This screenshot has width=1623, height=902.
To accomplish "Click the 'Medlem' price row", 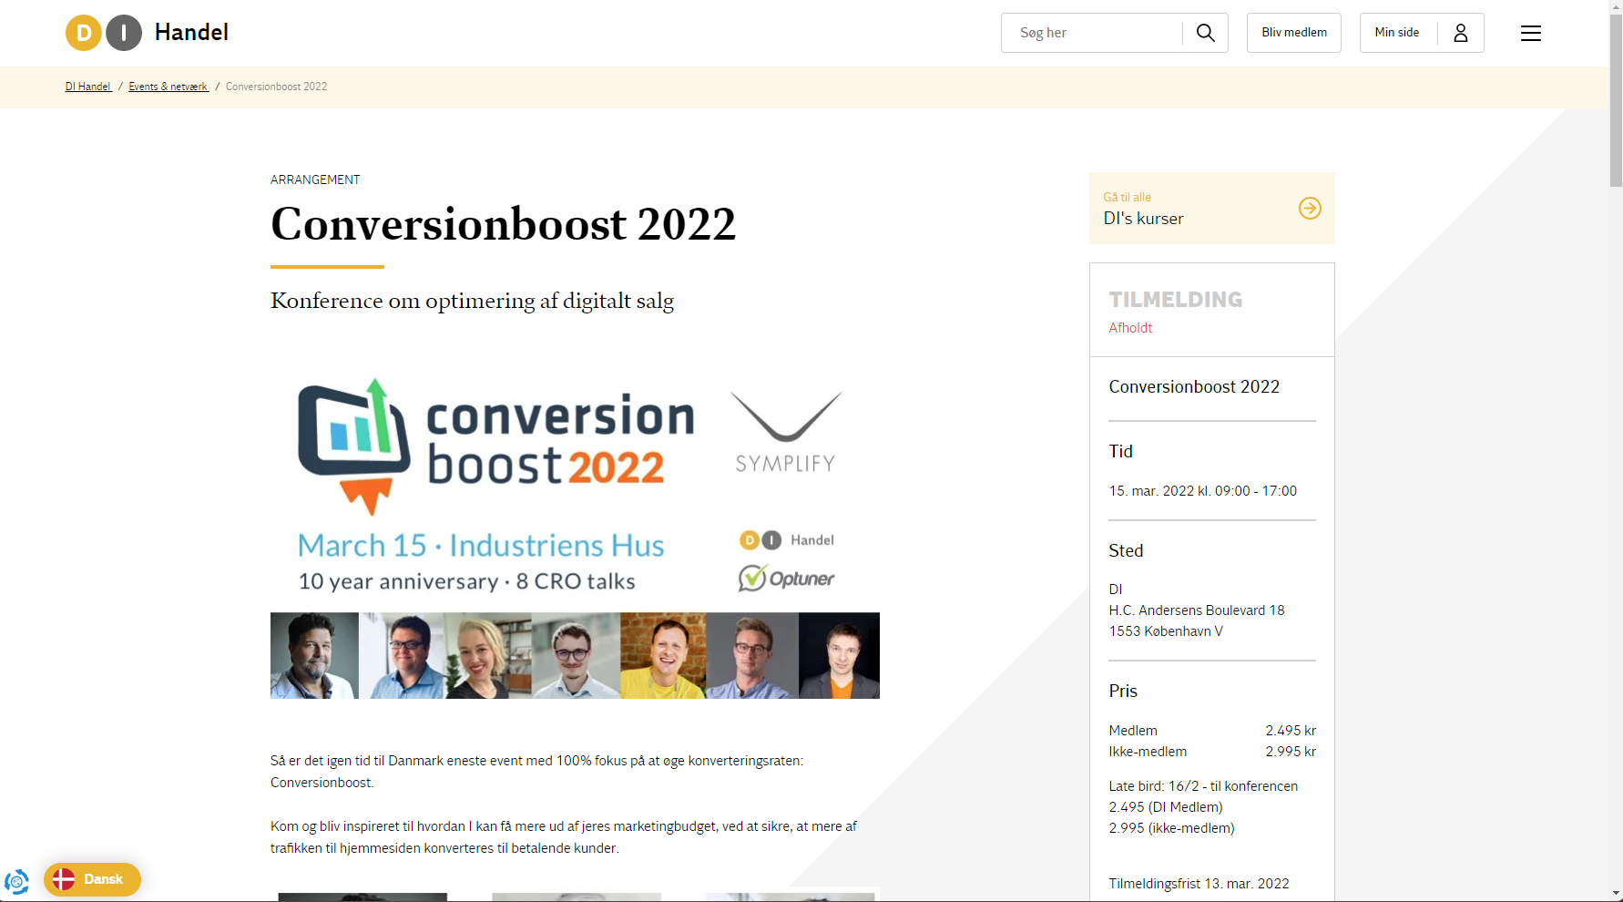I will (1212, 731).
